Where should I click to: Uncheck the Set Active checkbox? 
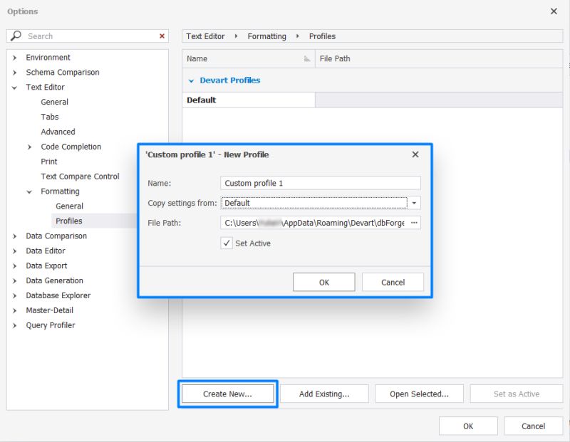tap(227, 243)
